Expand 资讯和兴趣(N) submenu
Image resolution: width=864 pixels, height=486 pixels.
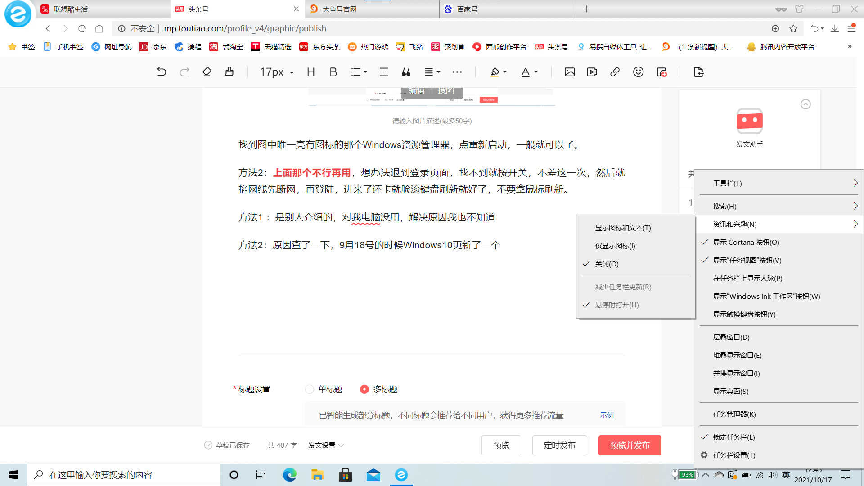click(779, 224)
